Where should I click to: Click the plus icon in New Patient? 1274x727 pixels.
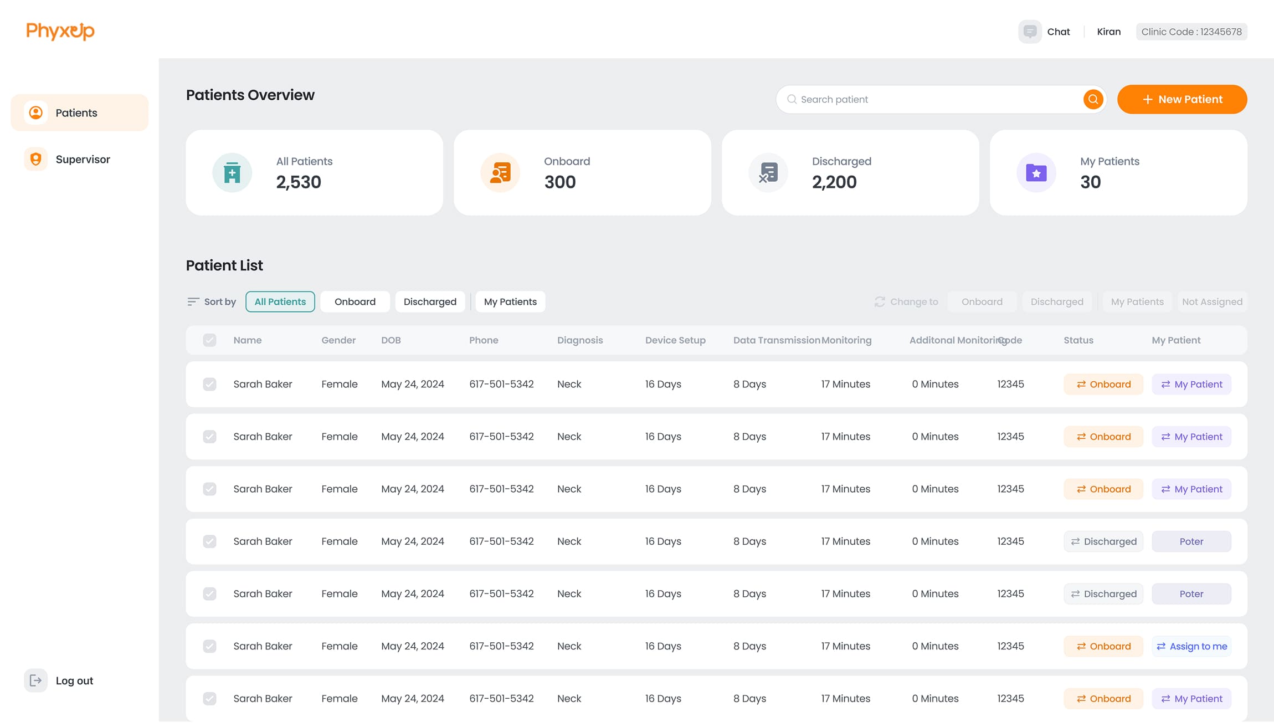(x=1148, y=99)
